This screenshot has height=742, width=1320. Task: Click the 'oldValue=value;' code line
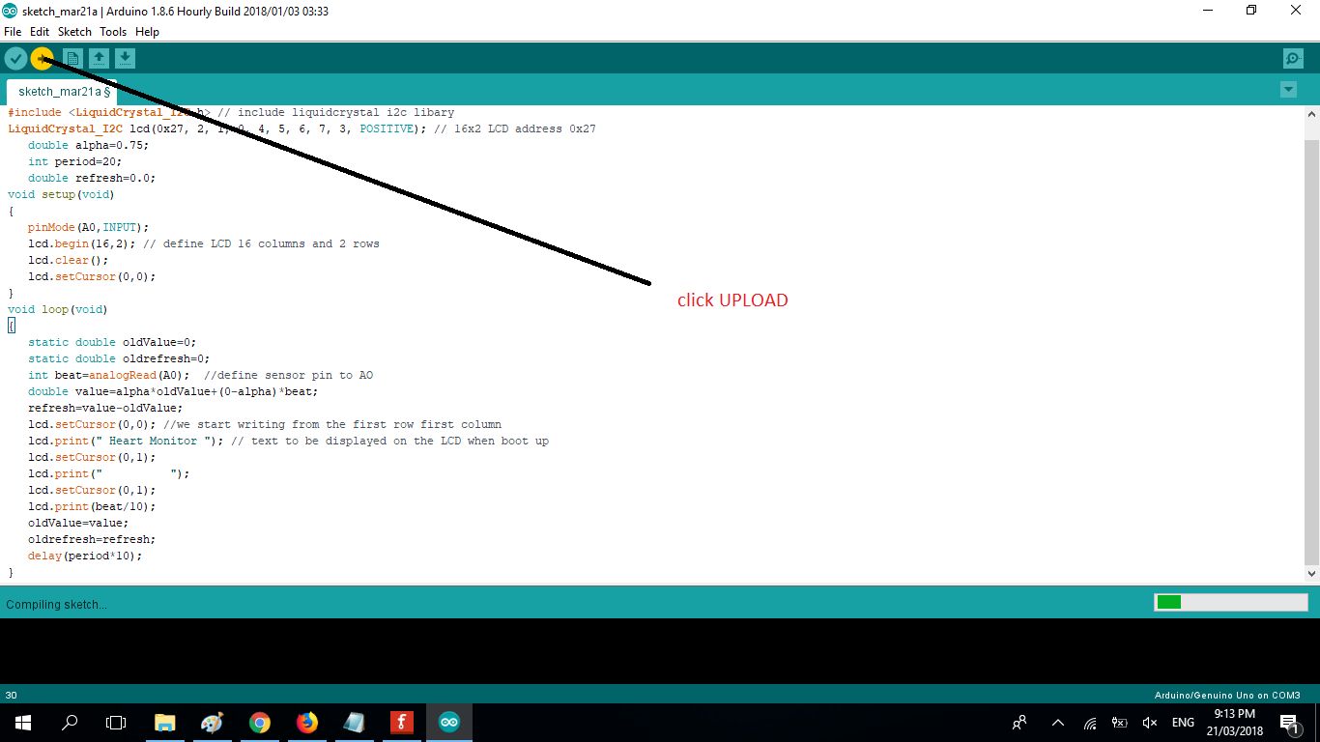click(78, 523)
